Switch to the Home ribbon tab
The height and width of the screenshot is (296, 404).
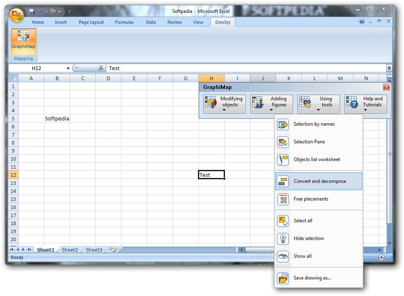point(37,22)
